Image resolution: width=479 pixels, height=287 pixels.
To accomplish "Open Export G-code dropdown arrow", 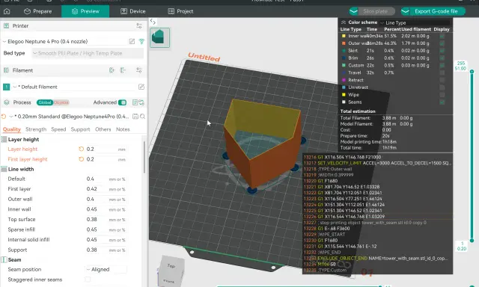I will 406,11.
